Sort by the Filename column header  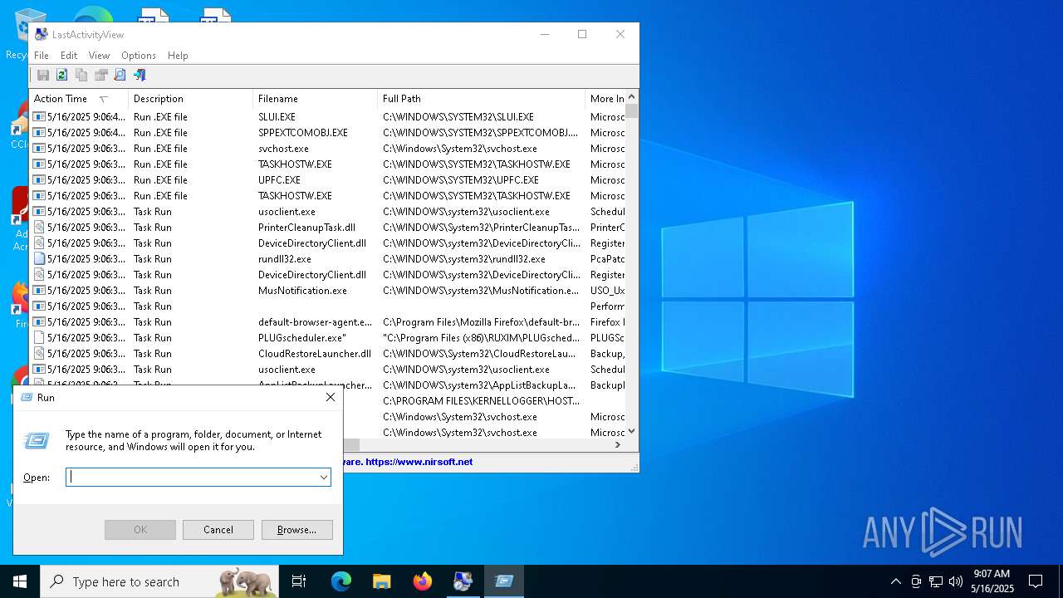tap(316, 99)
